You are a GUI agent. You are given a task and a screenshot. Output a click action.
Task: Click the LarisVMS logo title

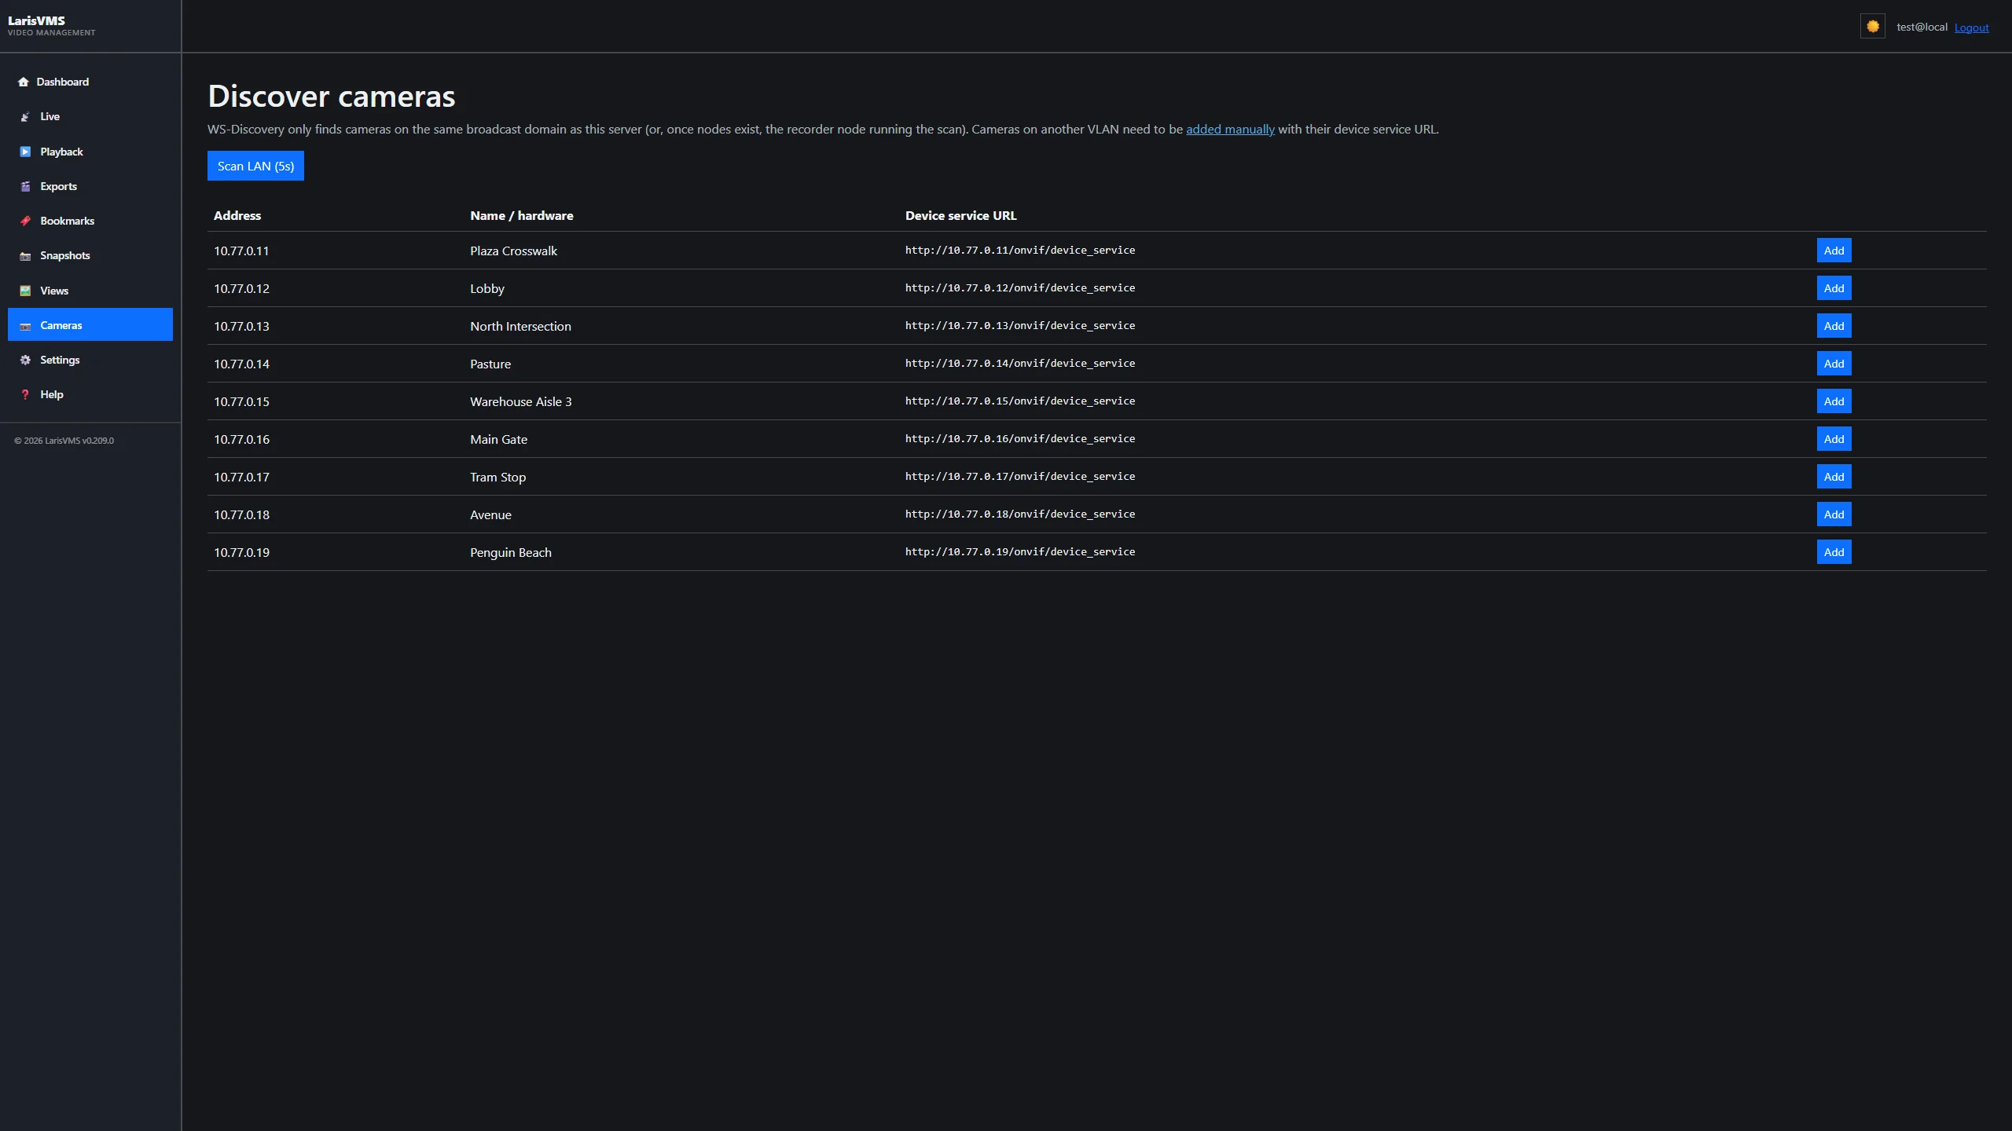point(36,20)
